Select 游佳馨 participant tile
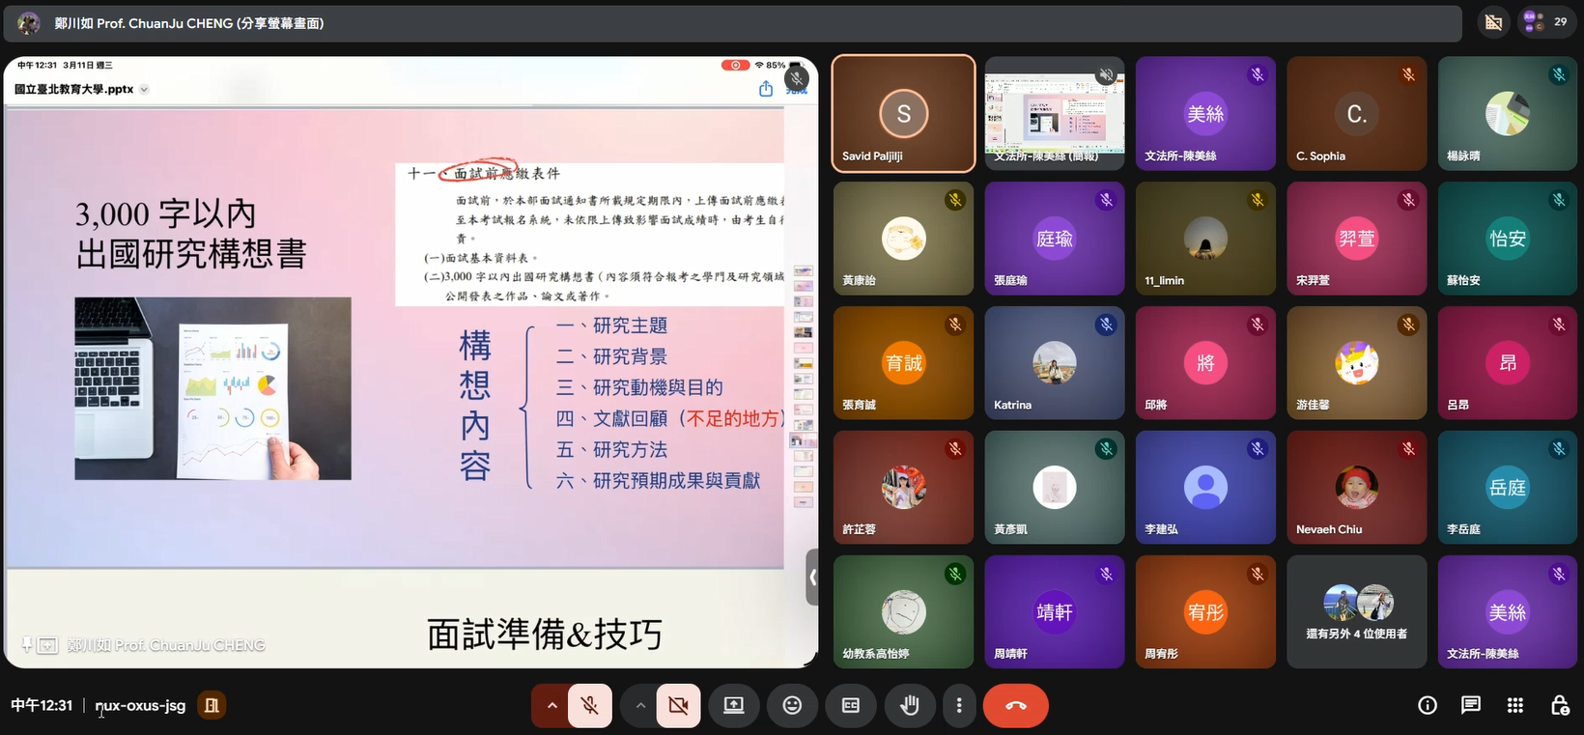The width and height of the screenshot is (1584, 735). (1356, 362)
